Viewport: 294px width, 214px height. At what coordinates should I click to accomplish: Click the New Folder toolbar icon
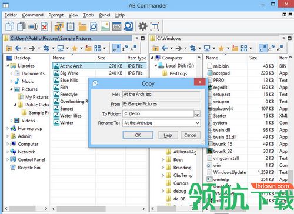pos(82,26)
